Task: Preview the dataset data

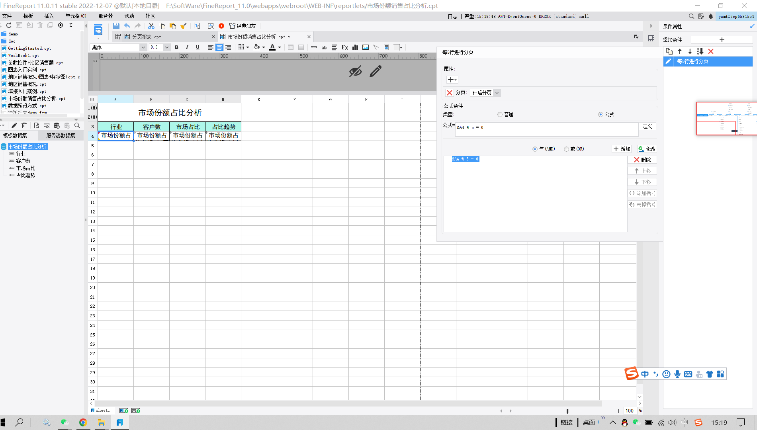Action: pos(36,125)
